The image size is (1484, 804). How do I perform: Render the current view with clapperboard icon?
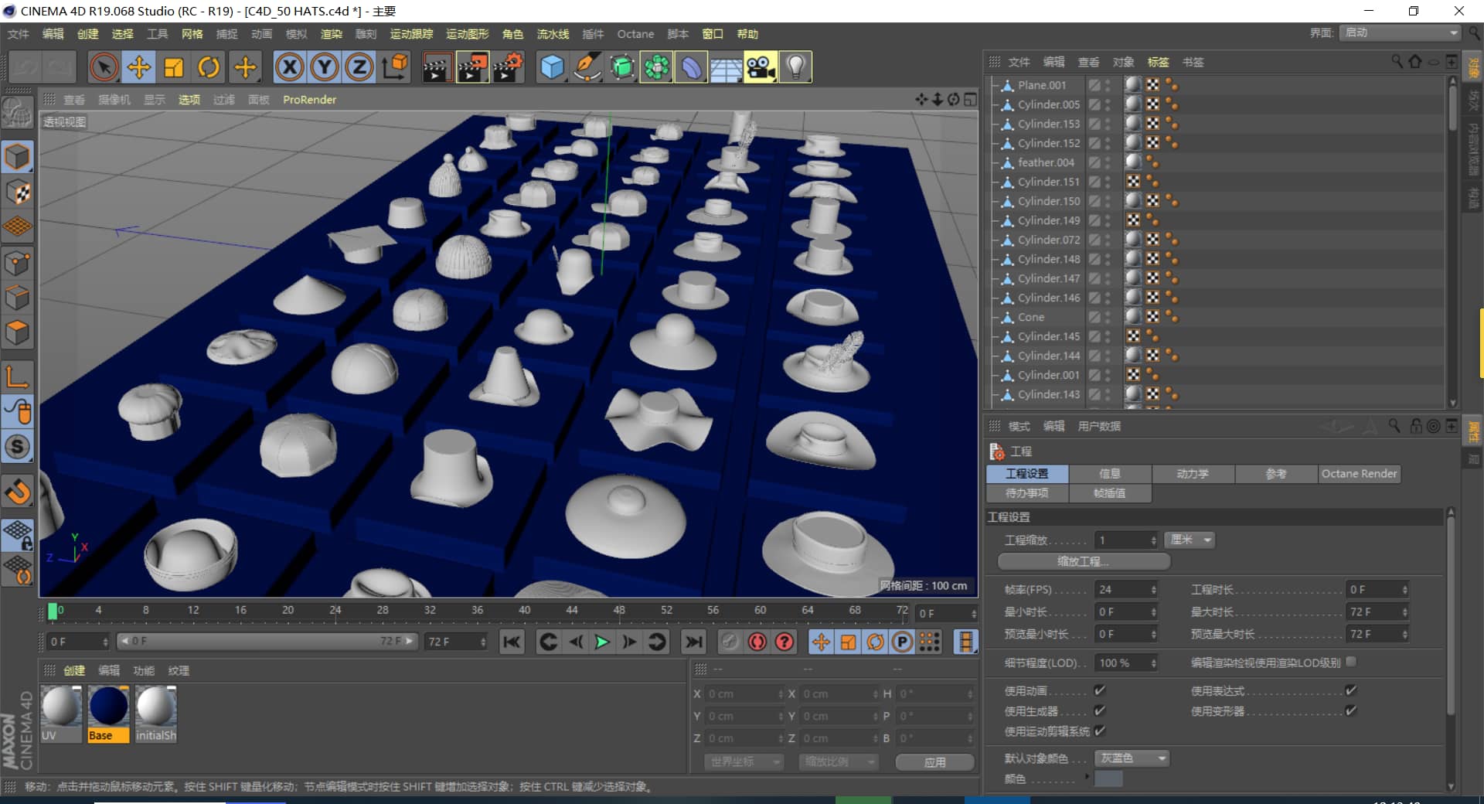pos(437,67)
